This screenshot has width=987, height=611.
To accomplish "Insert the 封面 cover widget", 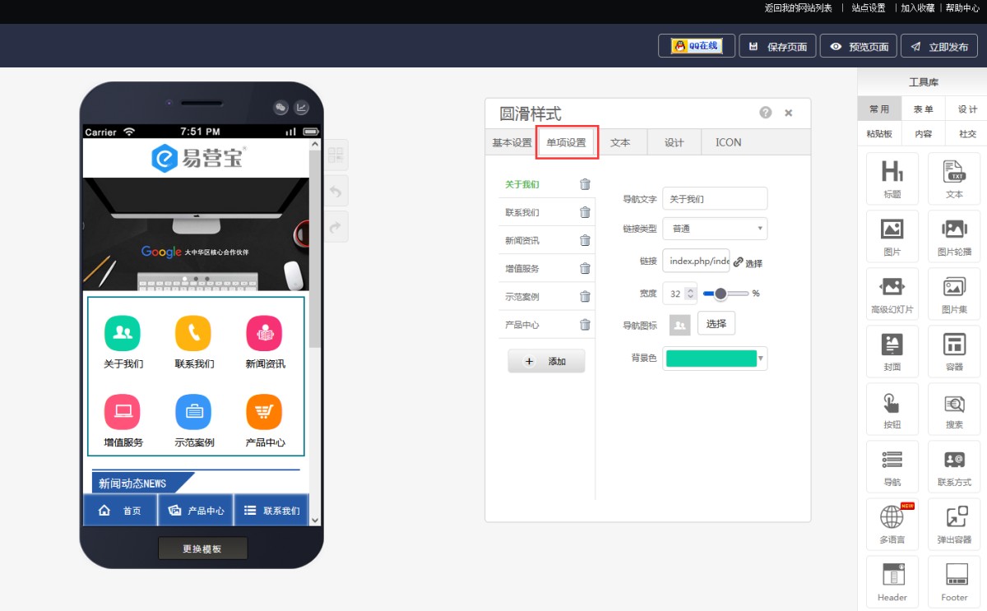I will tap(892, 351).
